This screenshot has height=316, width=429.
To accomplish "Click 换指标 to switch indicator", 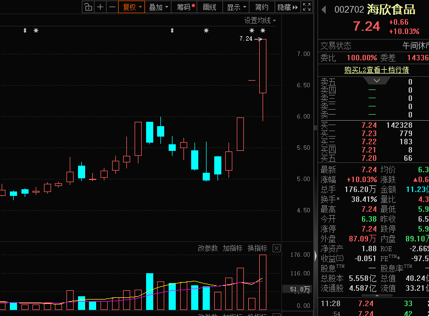I will pyautogui.click(x=257, y=249).
